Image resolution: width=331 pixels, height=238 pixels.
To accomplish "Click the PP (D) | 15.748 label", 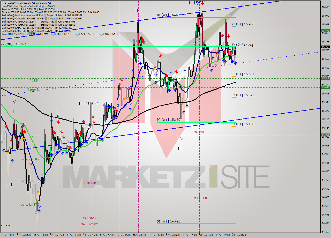I will pyautogui.click(x=242, y=44).
